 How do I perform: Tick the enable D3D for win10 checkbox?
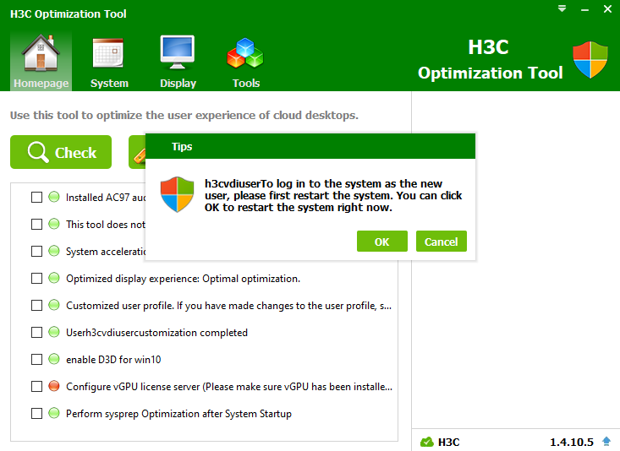(x=36, y=360)
